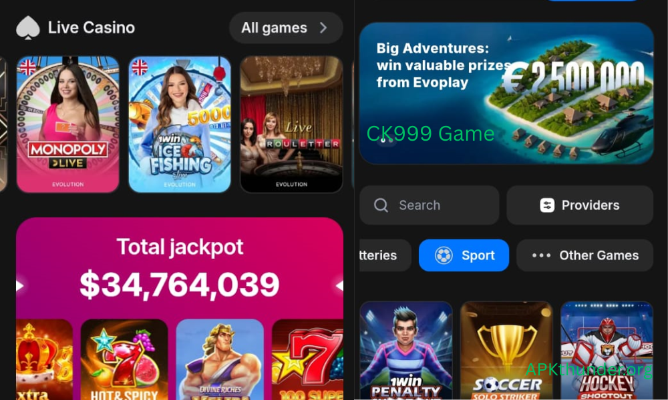Click the left arrow on jackpot banner
The image size is (668, 400).
[20, 285]
